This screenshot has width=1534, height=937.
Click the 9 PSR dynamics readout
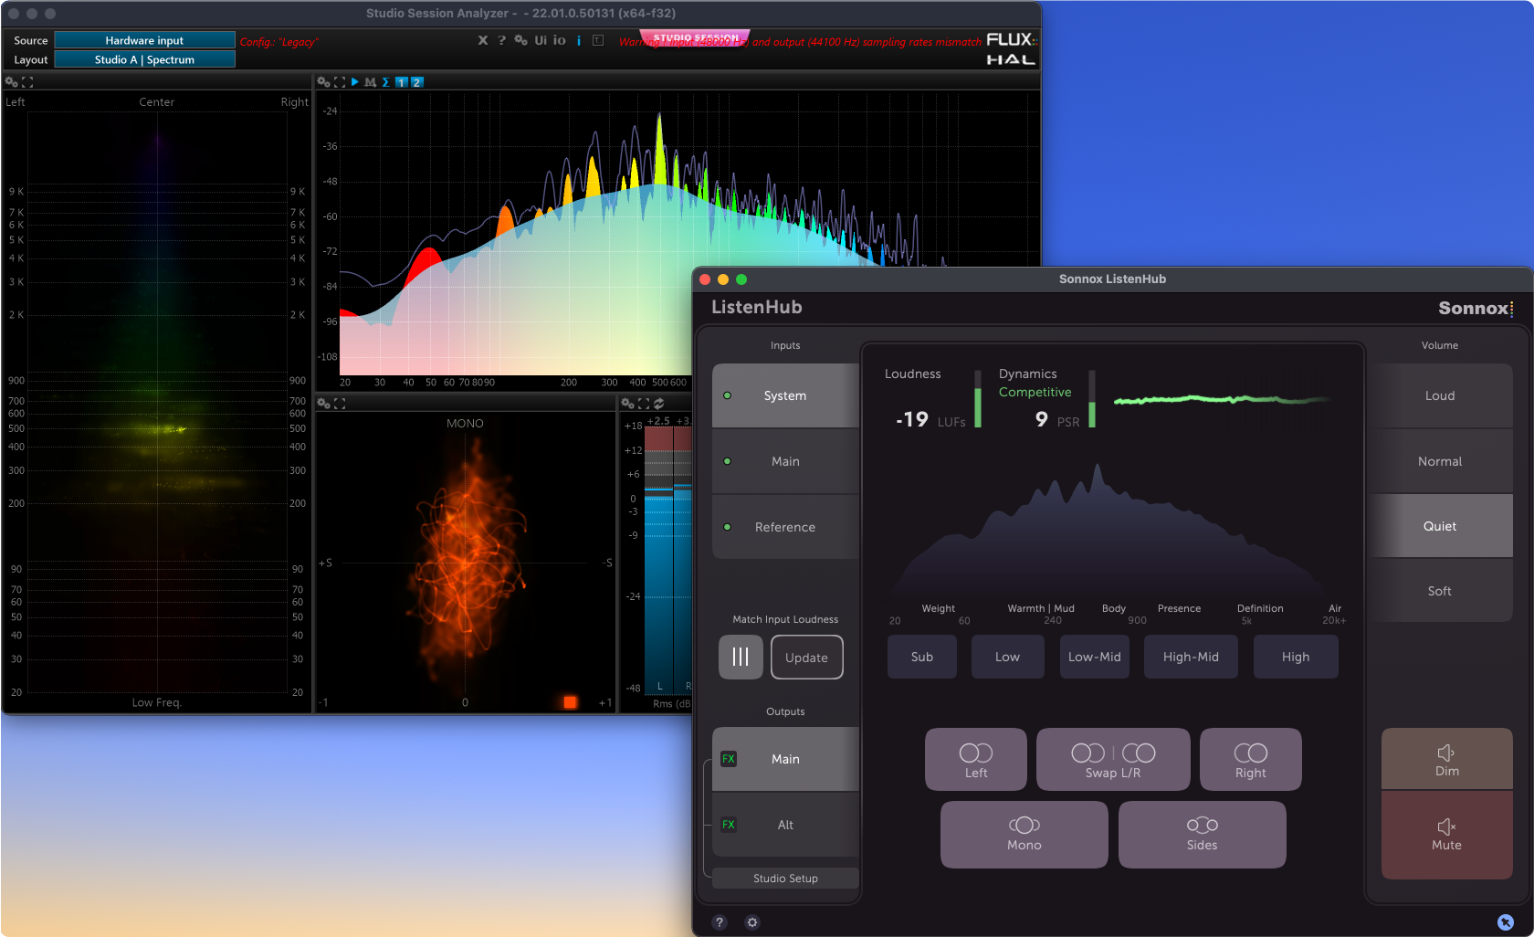[1056, 420]
